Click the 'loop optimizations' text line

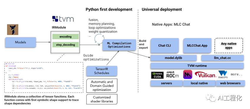(102, 28)
